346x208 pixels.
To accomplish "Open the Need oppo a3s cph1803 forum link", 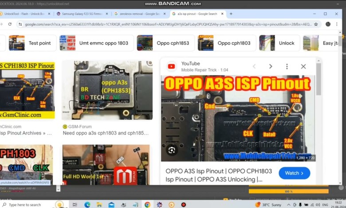I will [x=106, y=133].
